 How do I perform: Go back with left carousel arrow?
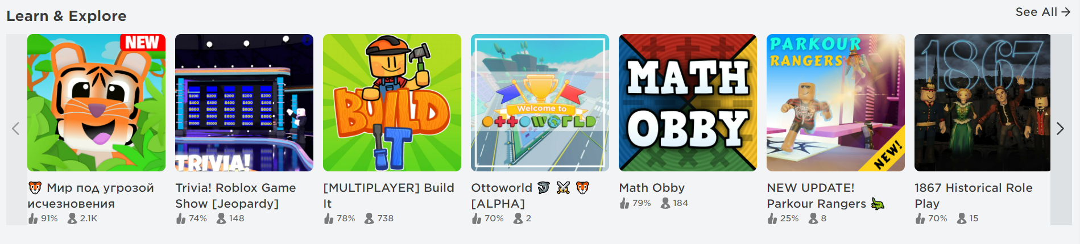pyautogui.click(x=16, y=129)
